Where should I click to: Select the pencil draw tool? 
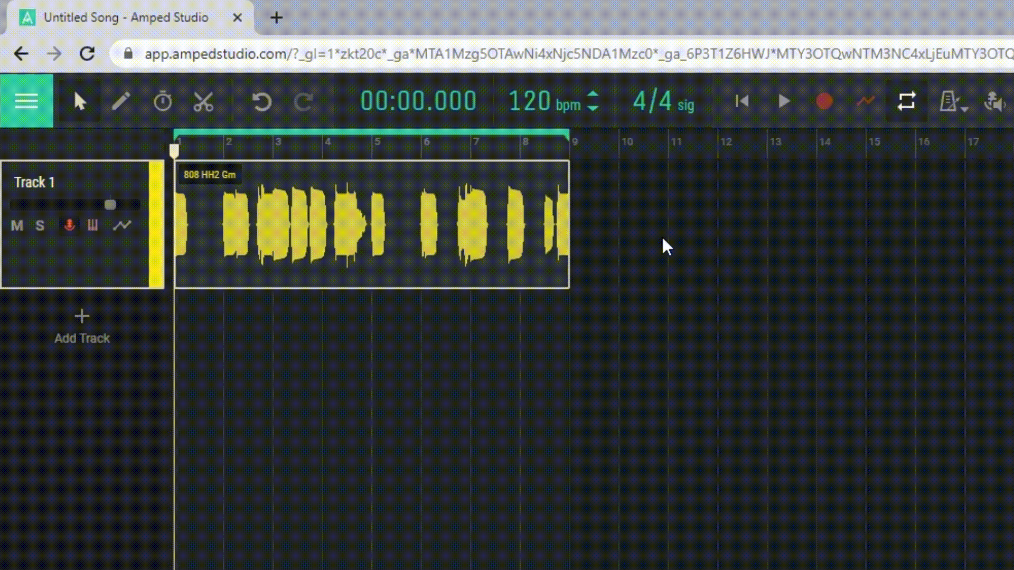[x=121, y=101]
